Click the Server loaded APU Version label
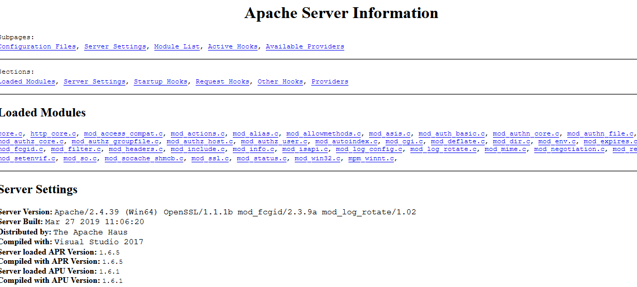This screenshot has width=637, height=287. tap(48, 271)
